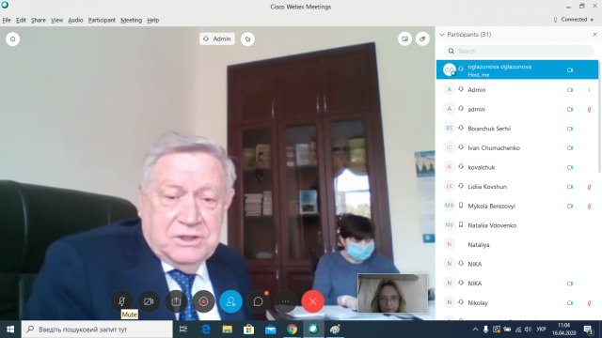Show hidden system tray icons

475,330
